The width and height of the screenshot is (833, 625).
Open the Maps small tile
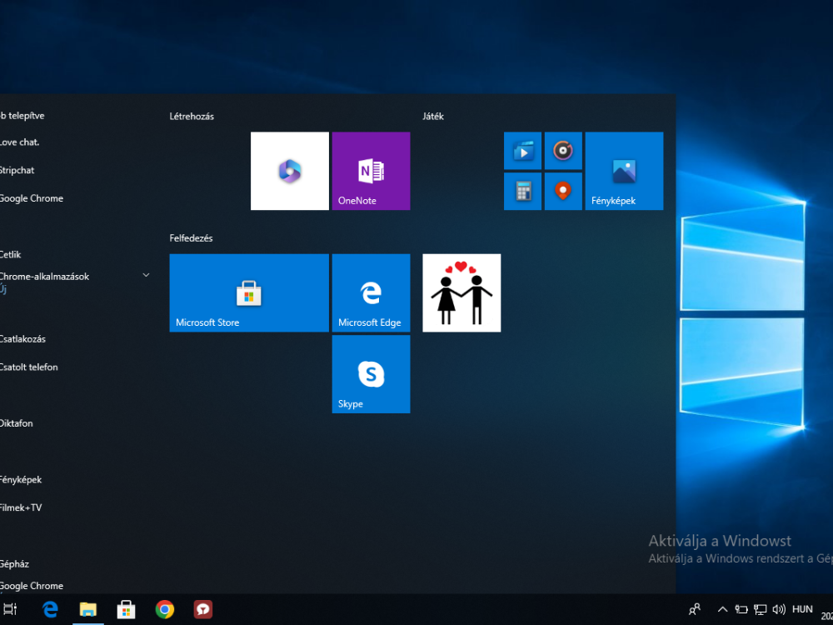pyautogui.click(x=563, y=192)
